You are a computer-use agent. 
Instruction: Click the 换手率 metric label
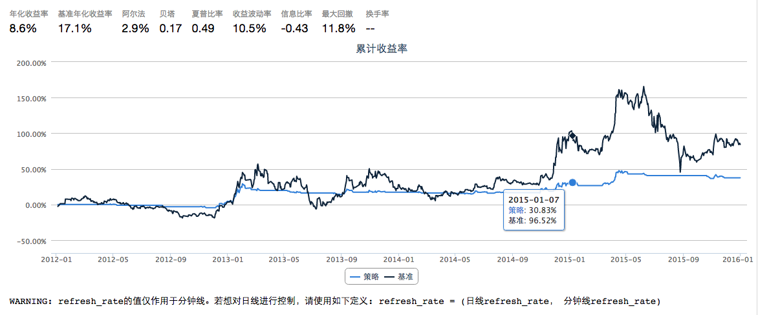(x=377, y=14)
